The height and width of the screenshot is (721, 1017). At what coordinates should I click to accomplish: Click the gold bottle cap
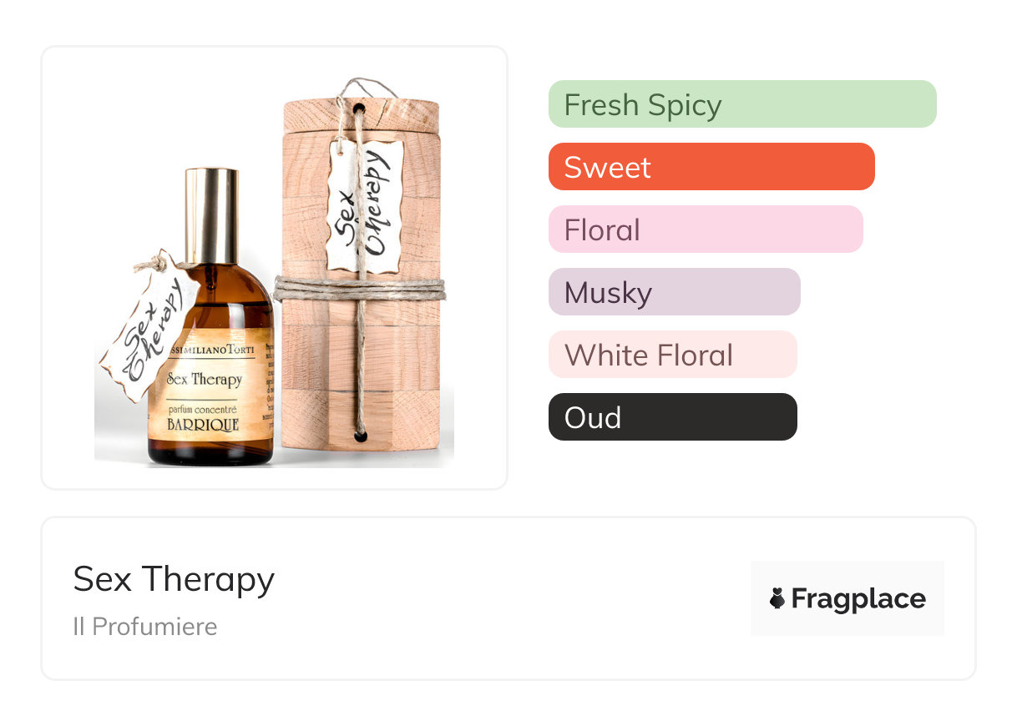tap(211, 215)
